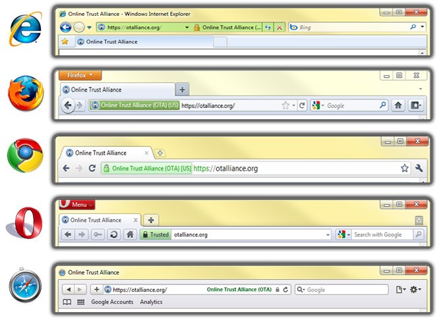The width and height of the screenshot is (443, 322).
Task: Click the Firefox back arrow button
Action: tap(68, 105)
